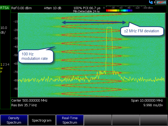Select trace 2 indicator
Viewport: 168px width, 126px height.
[4, 65]
